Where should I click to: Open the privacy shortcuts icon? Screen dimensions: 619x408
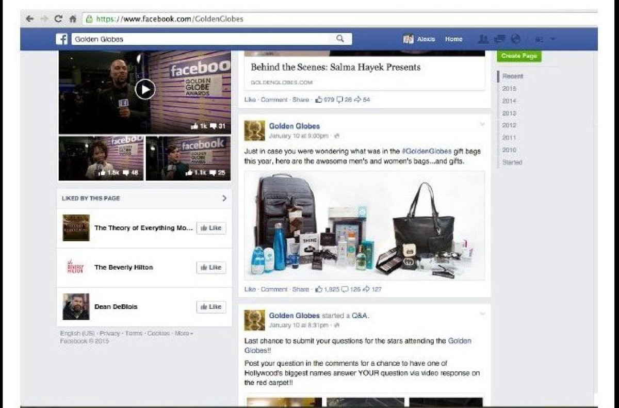click(x=540, y=39)
